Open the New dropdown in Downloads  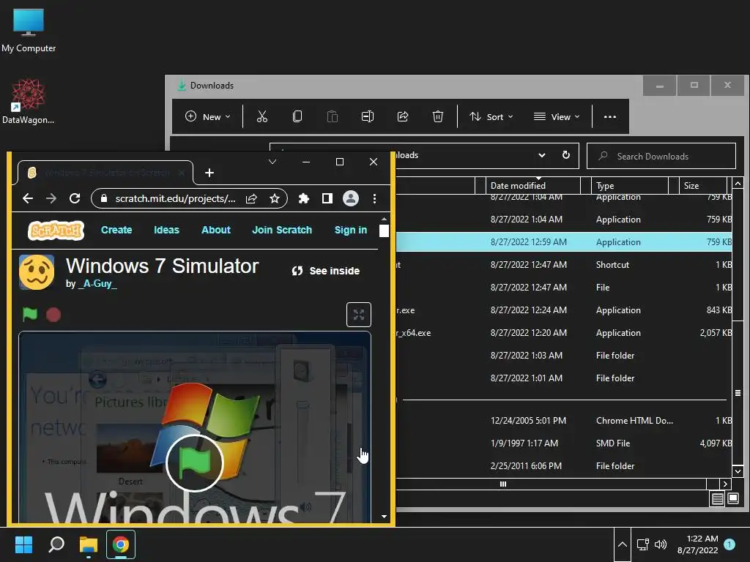[207, 116]
